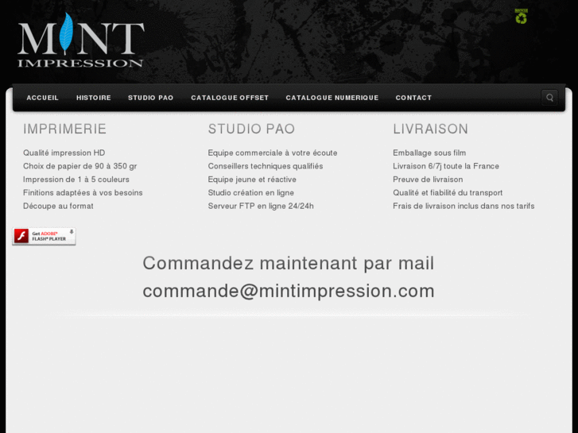578x433 pixels.
Task: Open the Accueil menu item
Action: 42,98
